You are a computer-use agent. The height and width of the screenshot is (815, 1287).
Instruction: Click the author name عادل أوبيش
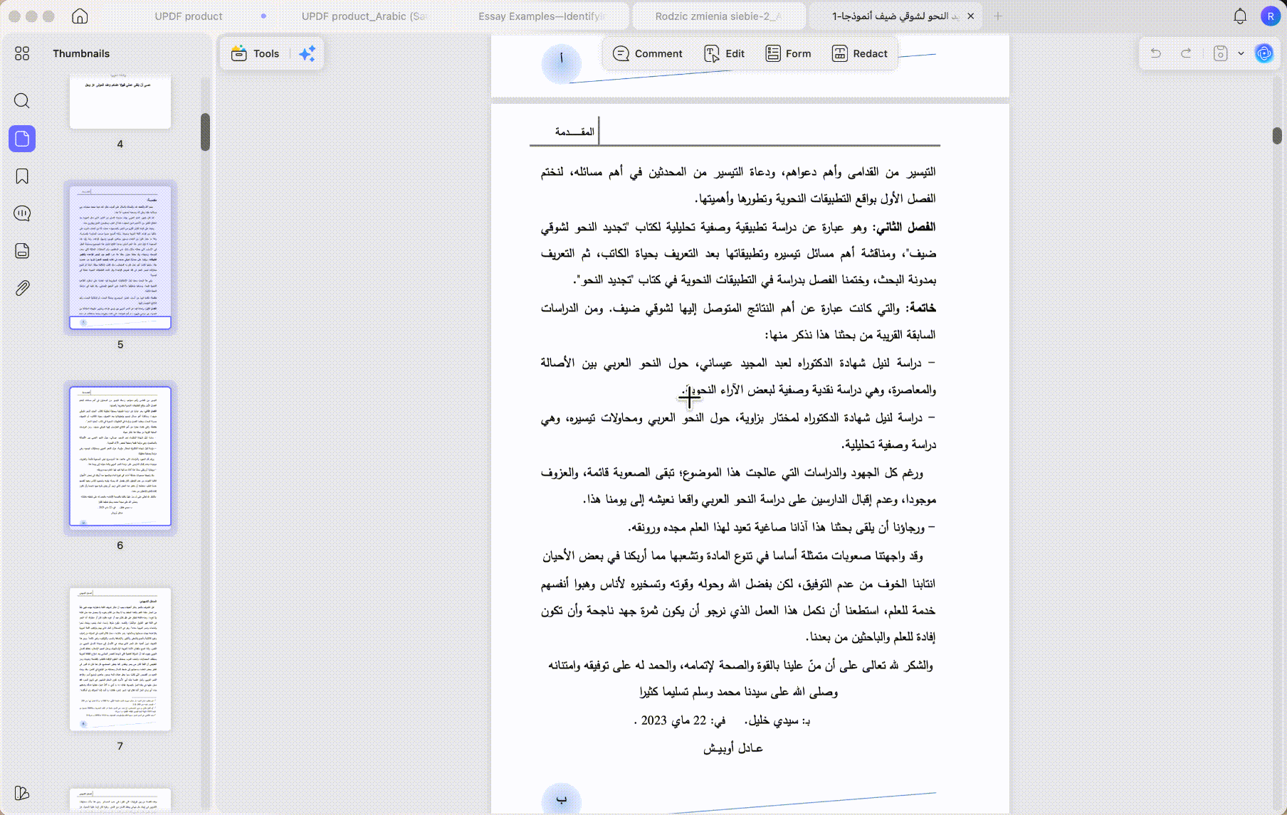point(733,748)
